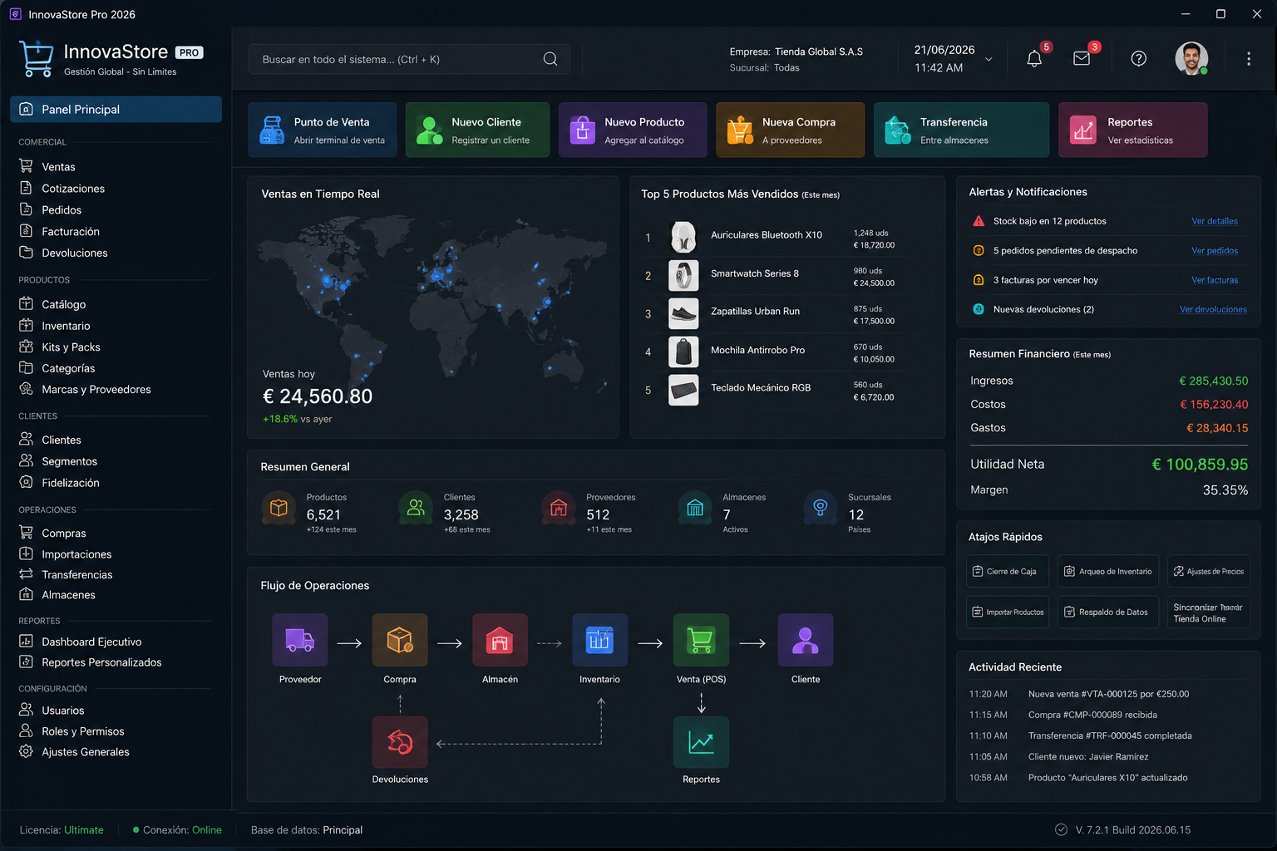Open the Transferencia entre almacenes card
The width and height of the screenshot is (1277, 851).
(961, 130)
